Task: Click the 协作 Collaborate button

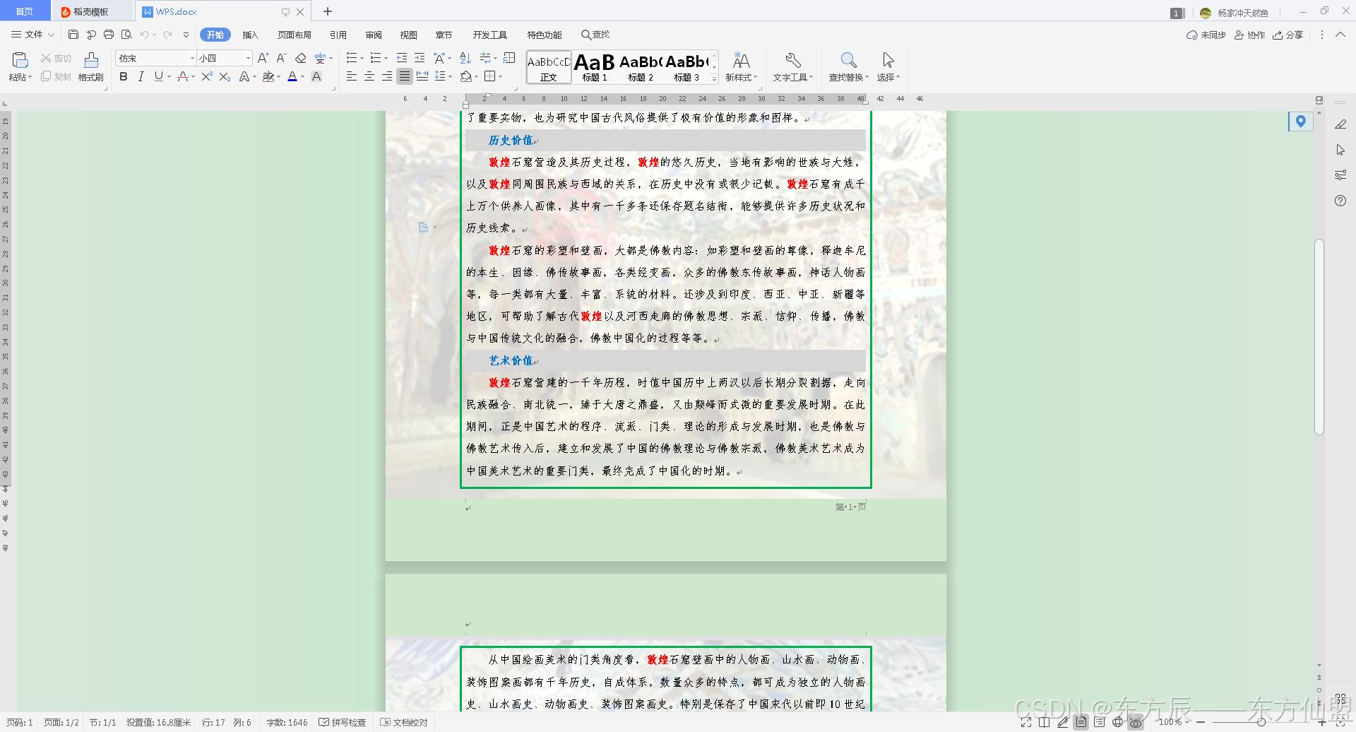Action: pyautogui.click(x=1249, y=35)
